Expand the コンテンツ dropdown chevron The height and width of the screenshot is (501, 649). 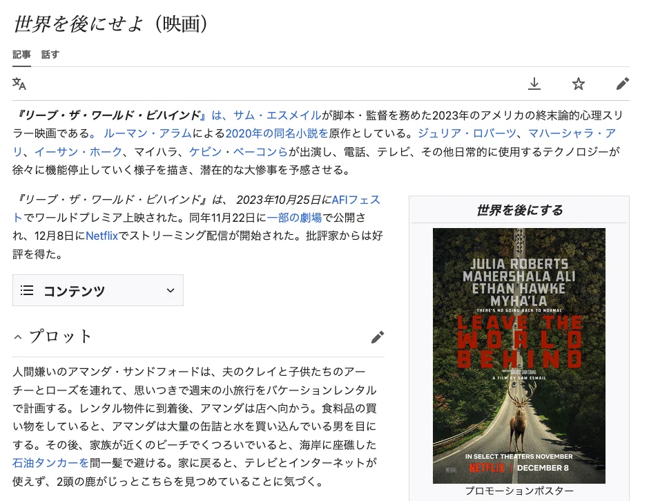[171, 290]
